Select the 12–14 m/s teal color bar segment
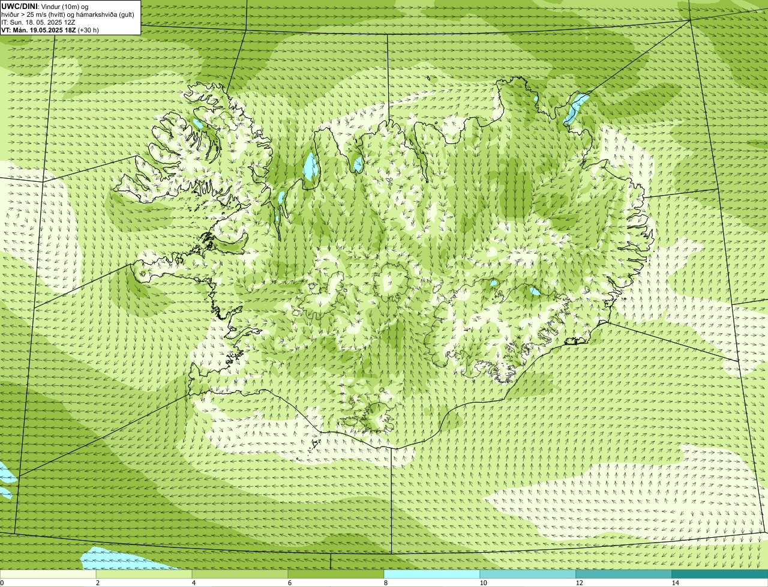The image size is (768, 587). [624, 574]
